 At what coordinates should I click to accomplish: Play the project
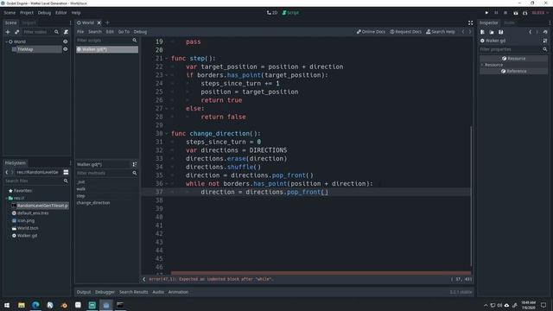[x=486, y=13]
